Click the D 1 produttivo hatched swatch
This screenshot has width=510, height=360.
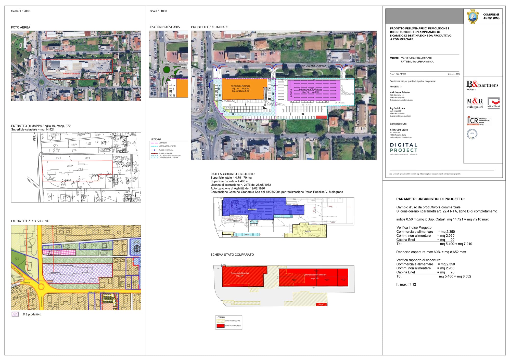point(15,314)
